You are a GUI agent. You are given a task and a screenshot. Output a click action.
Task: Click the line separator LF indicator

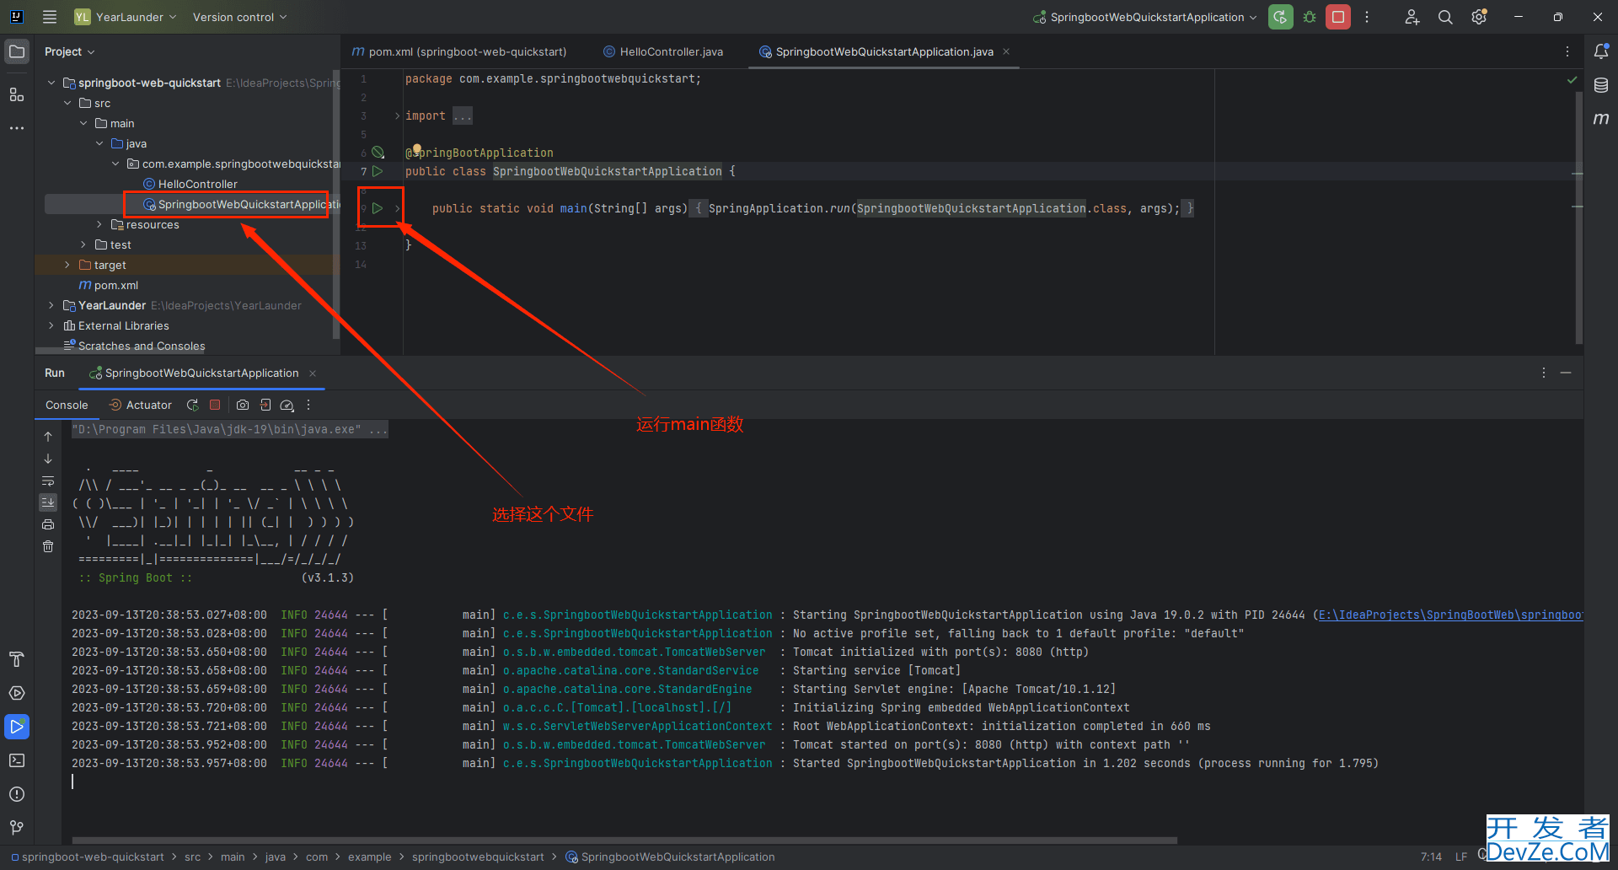(x=1461, y=857)
